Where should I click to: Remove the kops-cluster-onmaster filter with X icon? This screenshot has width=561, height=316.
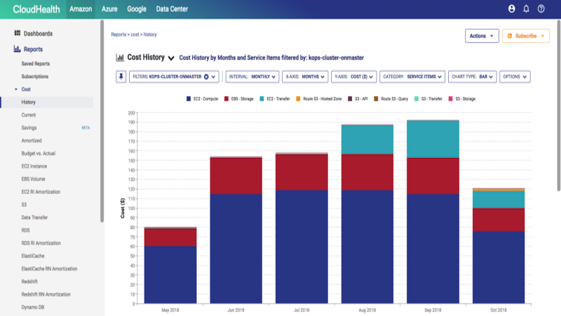(x=206, y=77)
